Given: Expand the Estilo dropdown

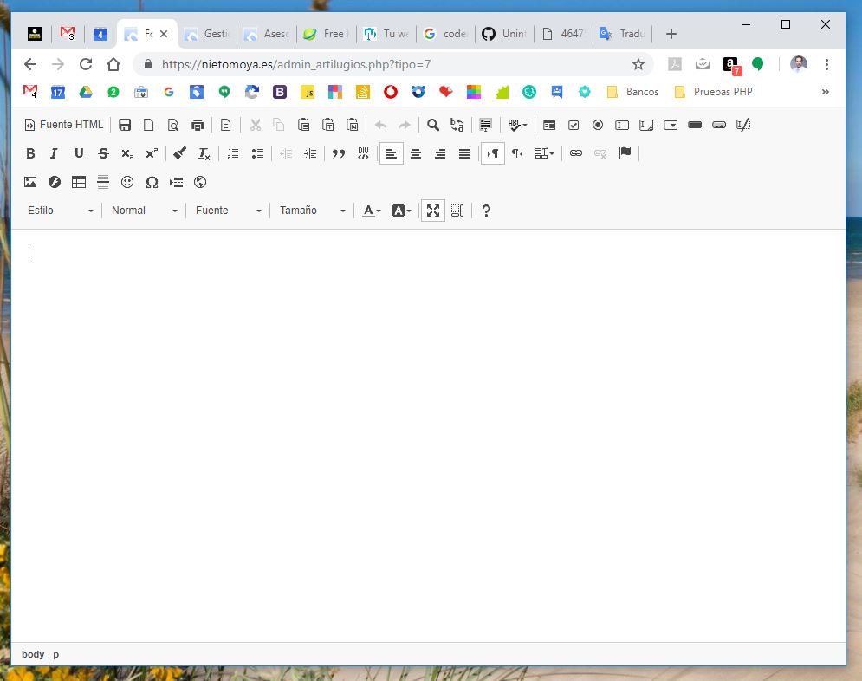Looking at the screenshot, I should [x=61, y=211].
